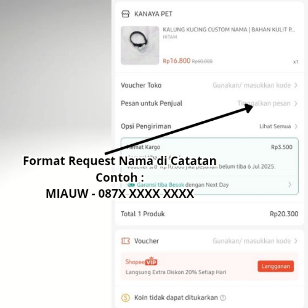Tap the Shopee coin icon
Screen dimensions: 308x308
125,297
